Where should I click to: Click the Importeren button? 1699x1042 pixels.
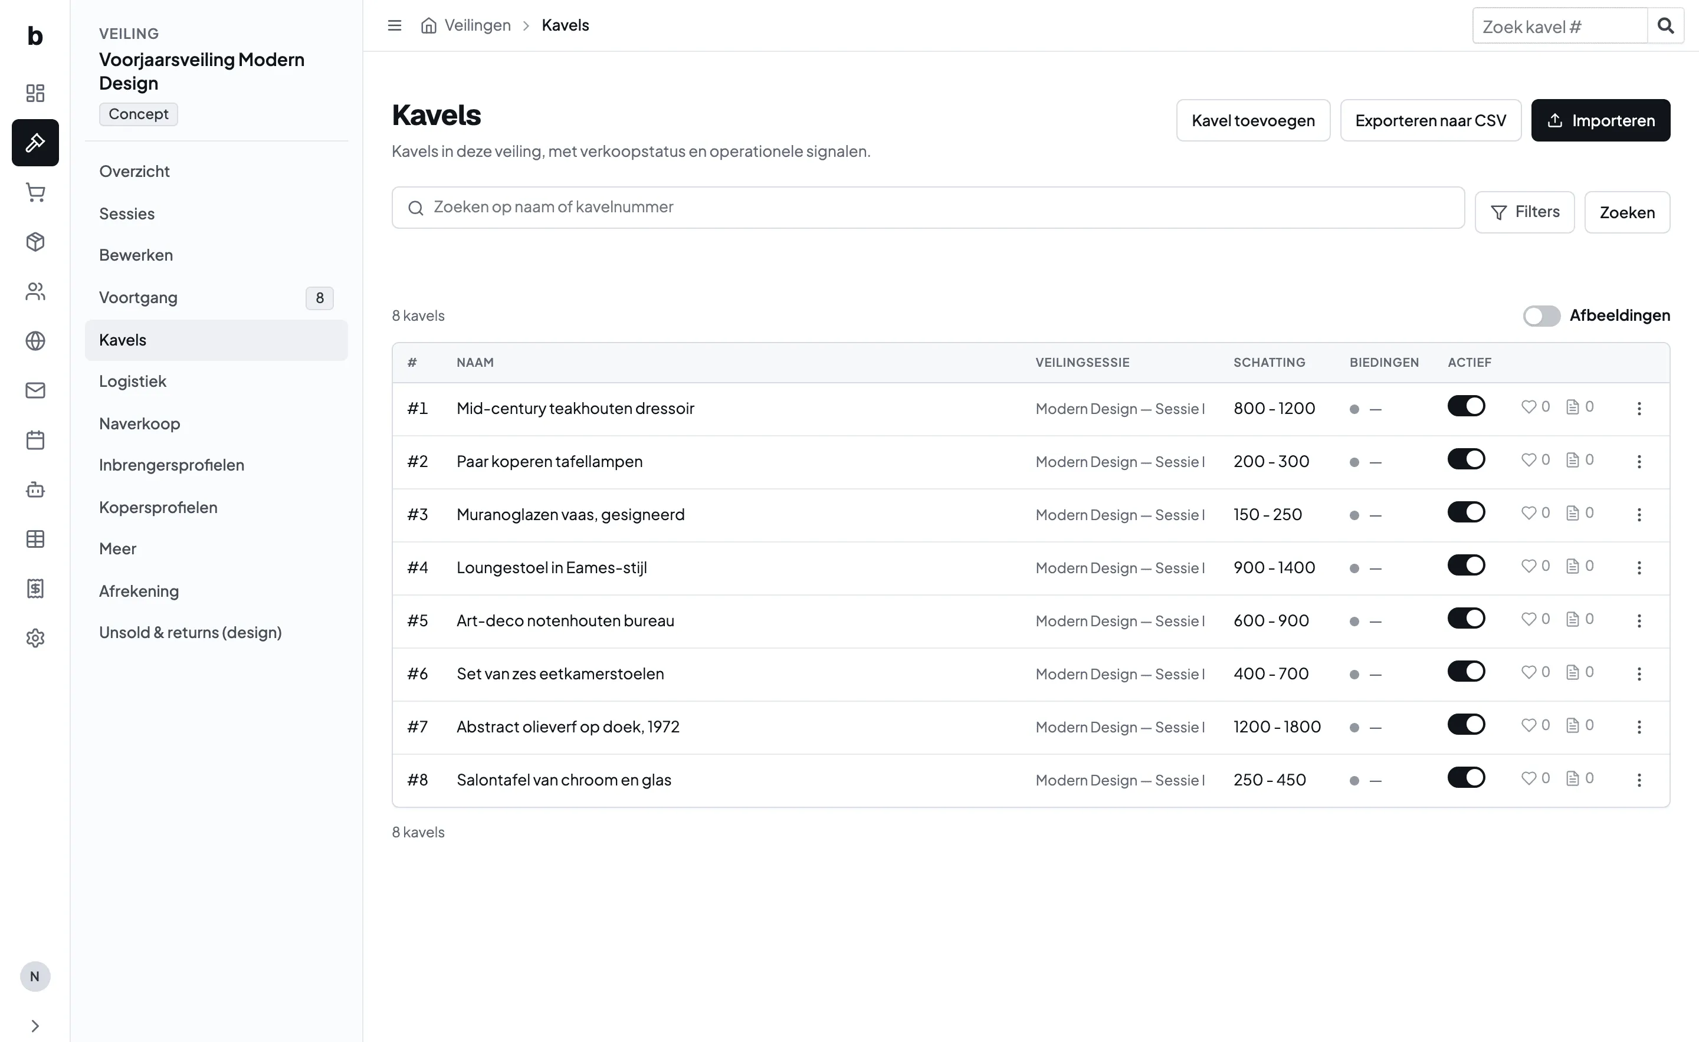pos(1600,121)
